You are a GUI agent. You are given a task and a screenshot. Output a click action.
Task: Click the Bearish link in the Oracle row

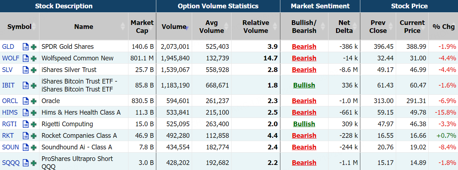click(x=304, y=101)
